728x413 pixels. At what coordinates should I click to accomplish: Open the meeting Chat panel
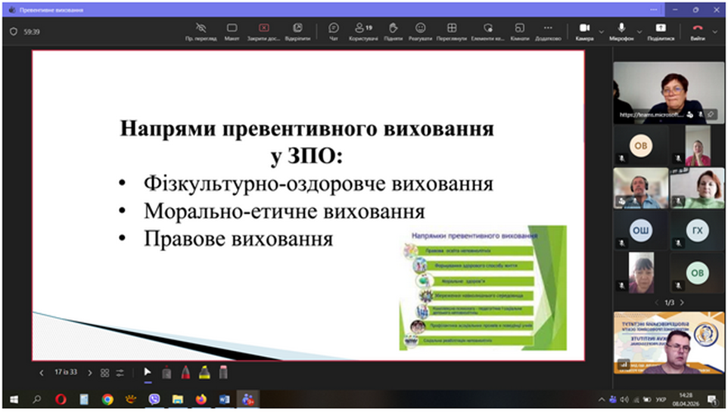point(333,31)
